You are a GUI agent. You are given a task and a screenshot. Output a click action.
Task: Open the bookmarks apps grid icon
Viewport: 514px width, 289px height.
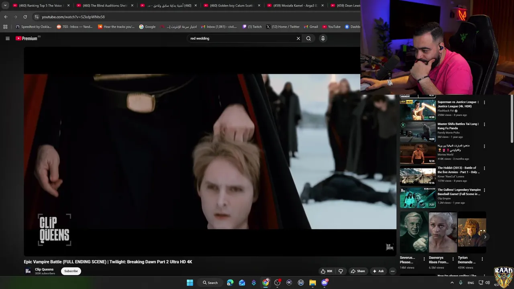click(5, 27)
